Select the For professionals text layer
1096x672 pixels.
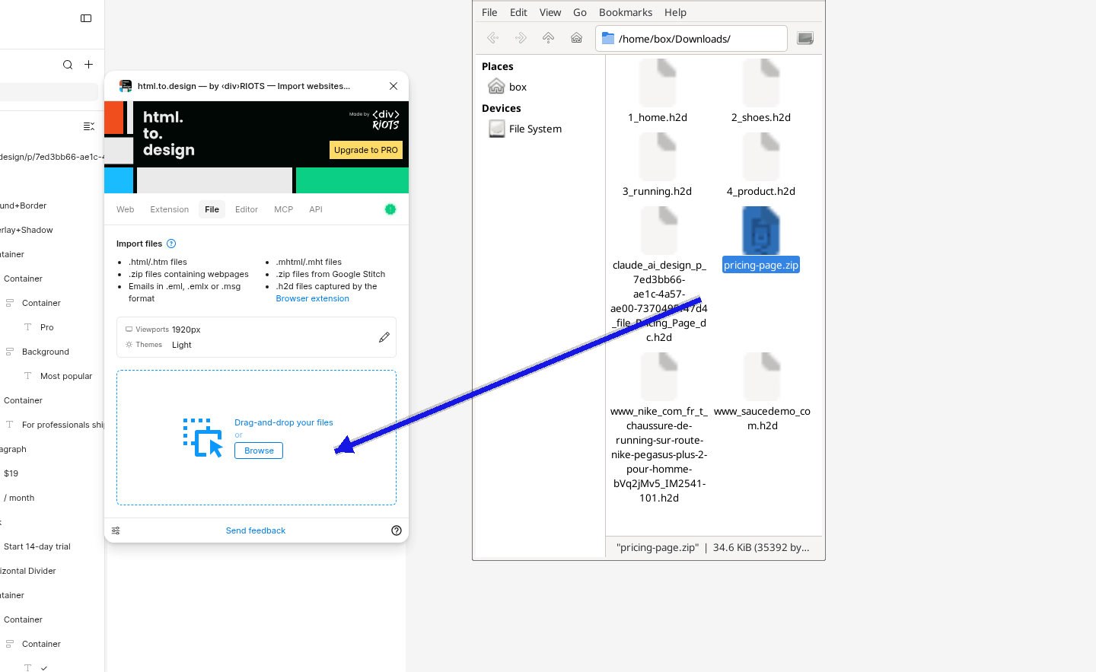coord(63,425)
